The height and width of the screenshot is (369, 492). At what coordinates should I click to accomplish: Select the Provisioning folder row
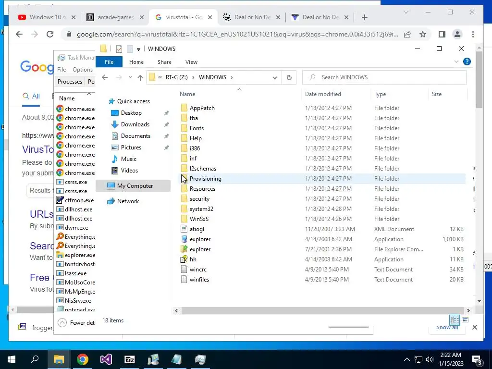pos(322,179)
